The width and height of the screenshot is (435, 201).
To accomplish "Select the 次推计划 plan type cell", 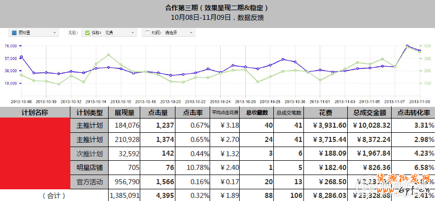I will (x=89, y=153).
